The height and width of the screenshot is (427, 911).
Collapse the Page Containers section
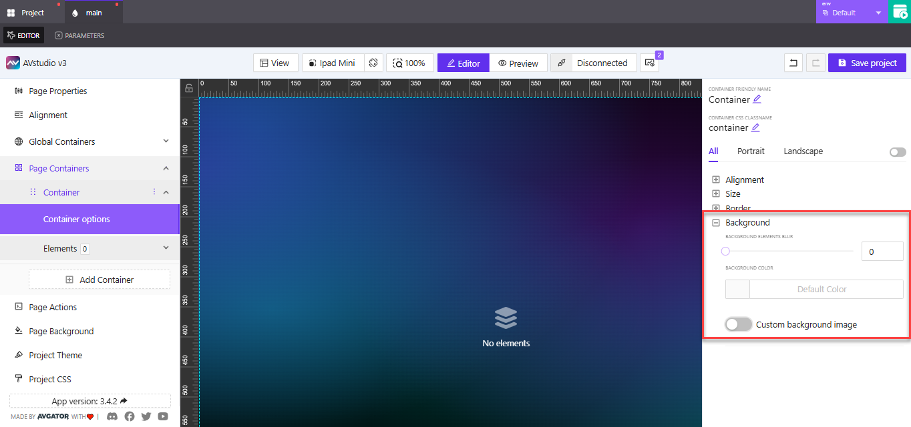pos(165,168)
